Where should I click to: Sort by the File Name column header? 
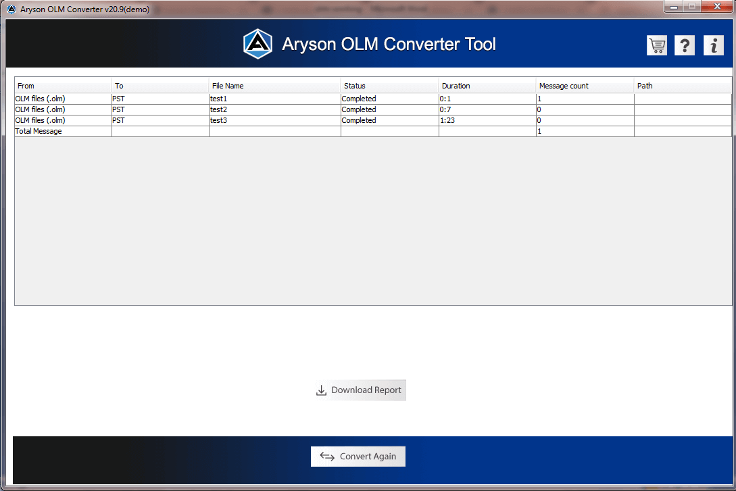[274, 85]
